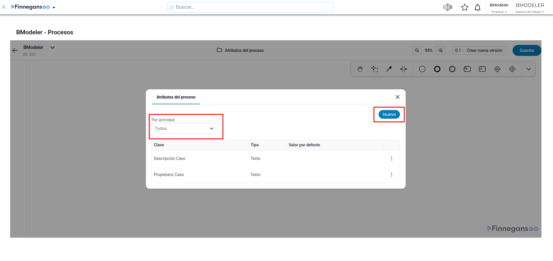Open the BModeler Empresa selector
553x261 pixels.
tap(499, 8)
